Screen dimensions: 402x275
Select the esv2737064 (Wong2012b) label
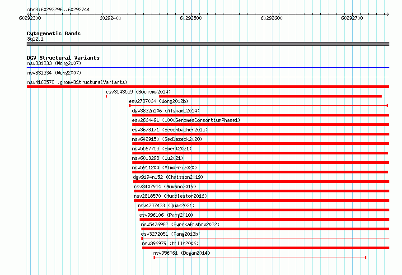pyautogui.click(x=159, y=101)
